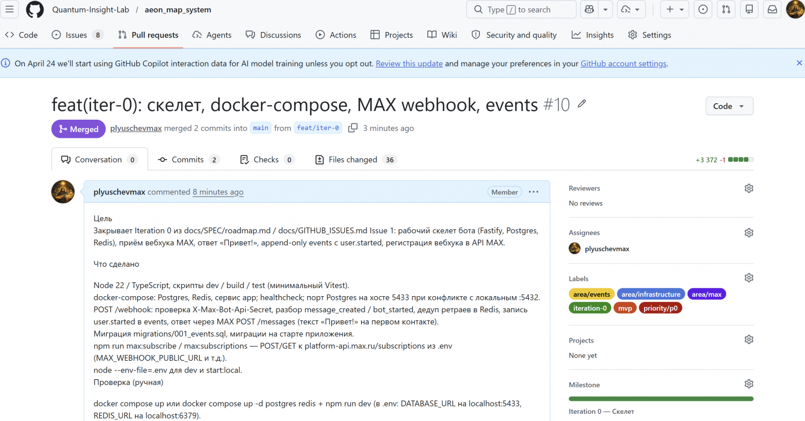
Task: Open the issues icon in top bar
Action: [703, 9]
